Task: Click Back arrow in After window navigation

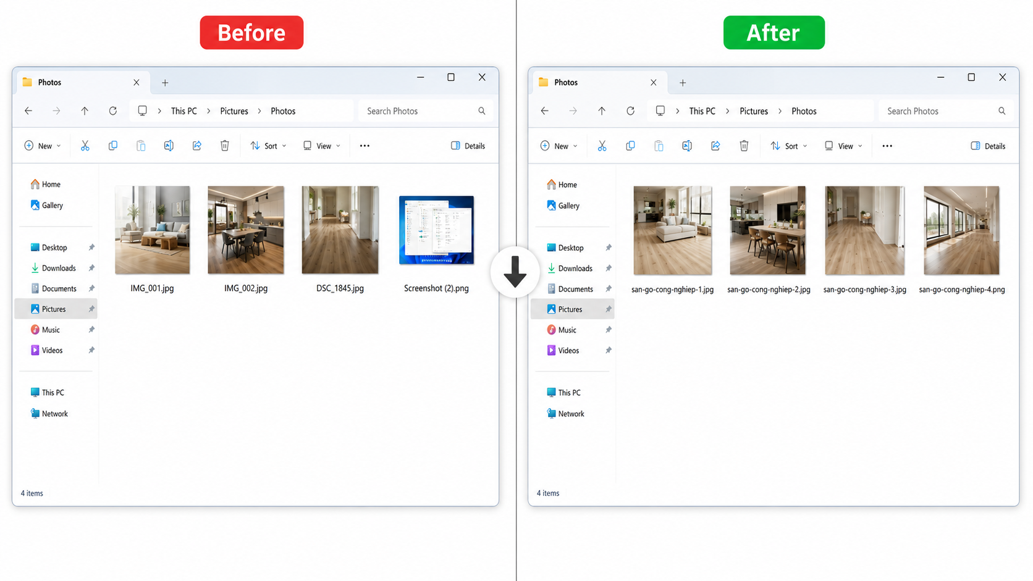Action: [544, 111]
